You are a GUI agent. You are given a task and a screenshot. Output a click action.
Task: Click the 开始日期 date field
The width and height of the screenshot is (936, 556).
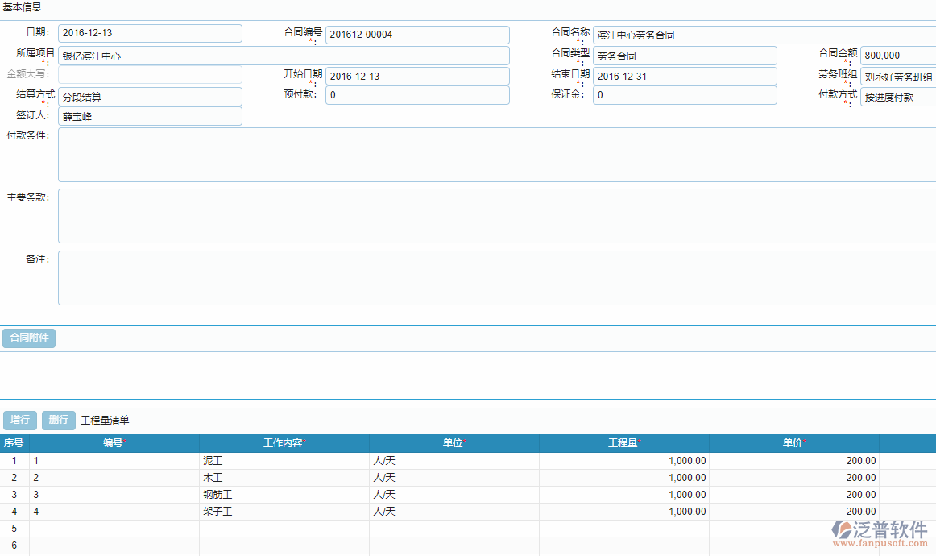417,76
